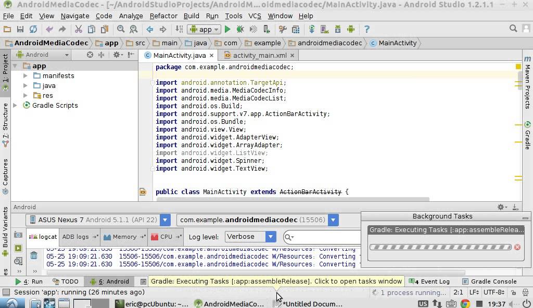Click the Cut scissors icon
The image size is (533, 308).
79,29
